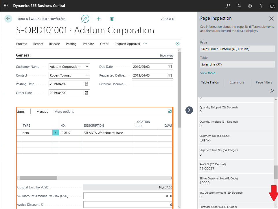Open the settings gear icon

pyautogui.click(x=250, y=6)
